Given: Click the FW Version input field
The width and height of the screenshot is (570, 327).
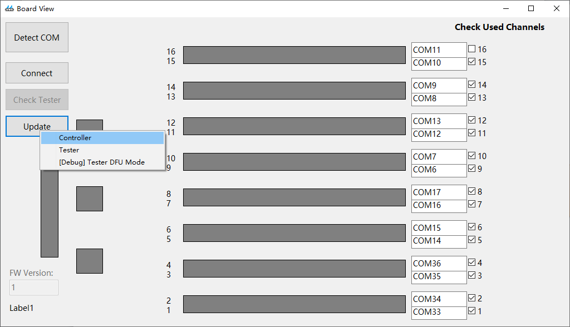Looking at the screenshot, I should pyautogui.click(x=34, y=288).
